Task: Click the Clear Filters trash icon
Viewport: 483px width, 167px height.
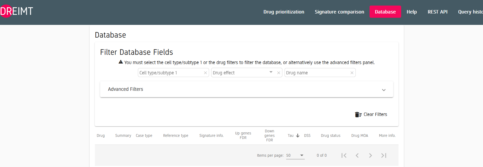Action: point(358,115)
